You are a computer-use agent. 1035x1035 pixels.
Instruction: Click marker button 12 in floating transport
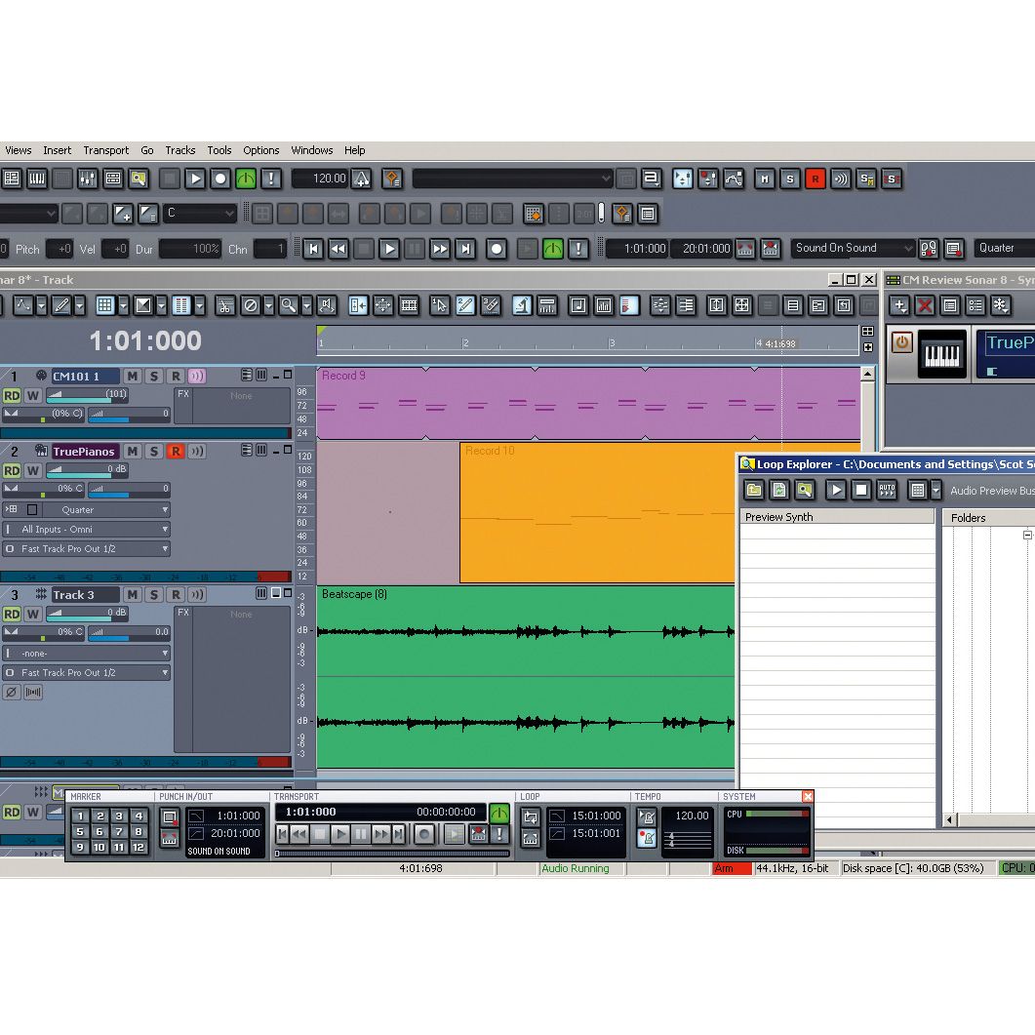pos(138,847)
